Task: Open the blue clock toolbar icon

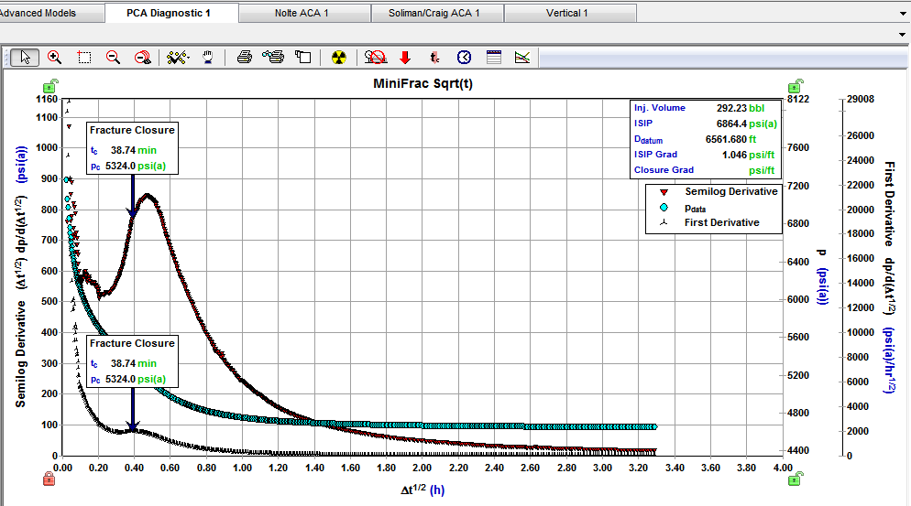Action: (465, 57)
